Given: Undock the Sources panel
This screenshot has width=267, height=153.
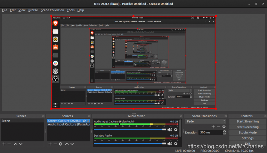Looking at the screenshot, I should coord(89,116).
